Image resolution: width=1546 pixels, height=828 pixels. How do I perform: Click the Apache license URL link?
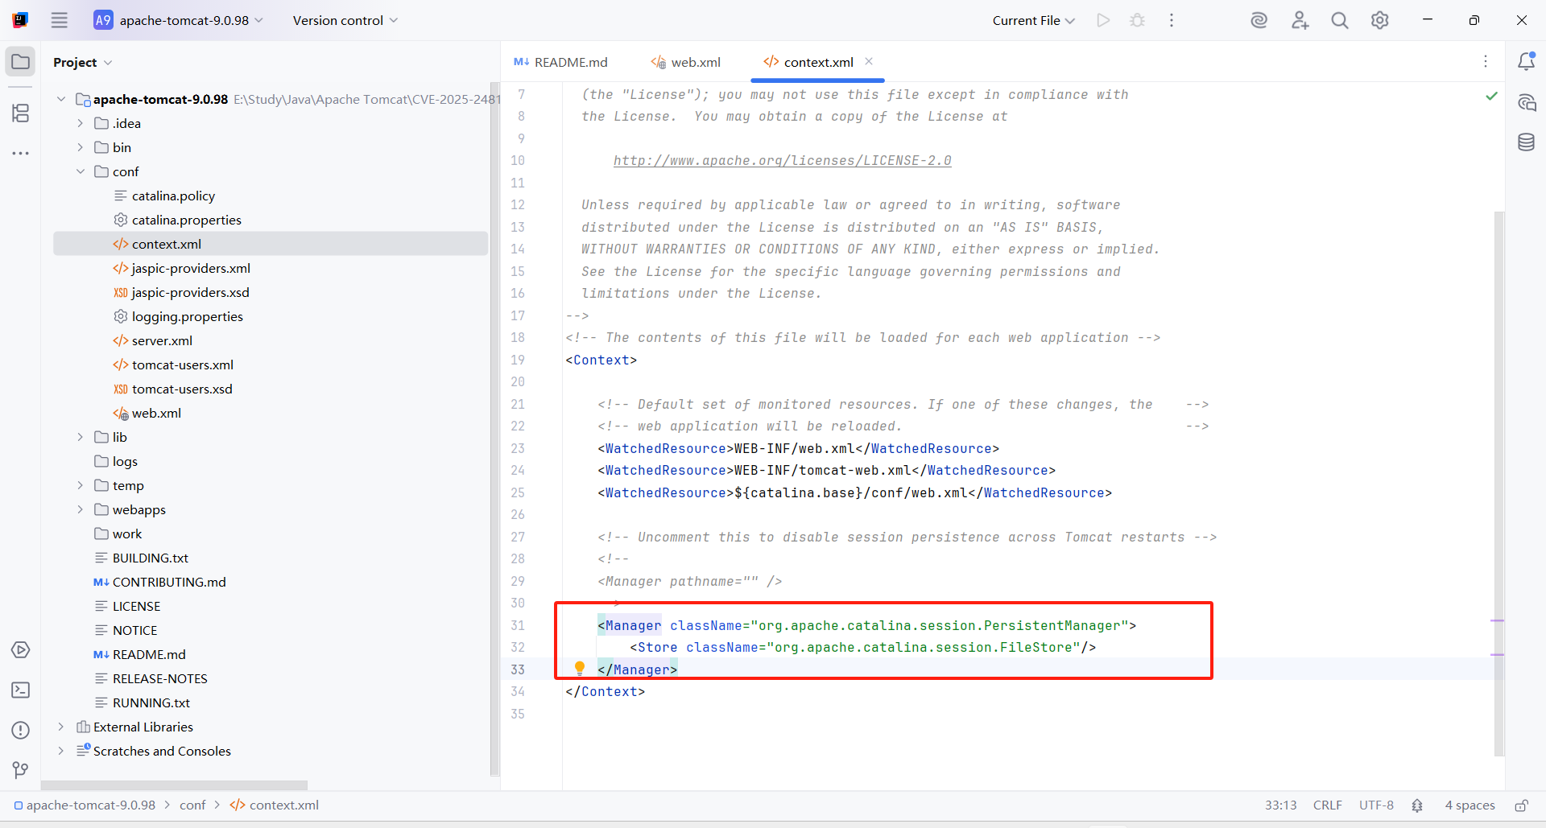782,161
